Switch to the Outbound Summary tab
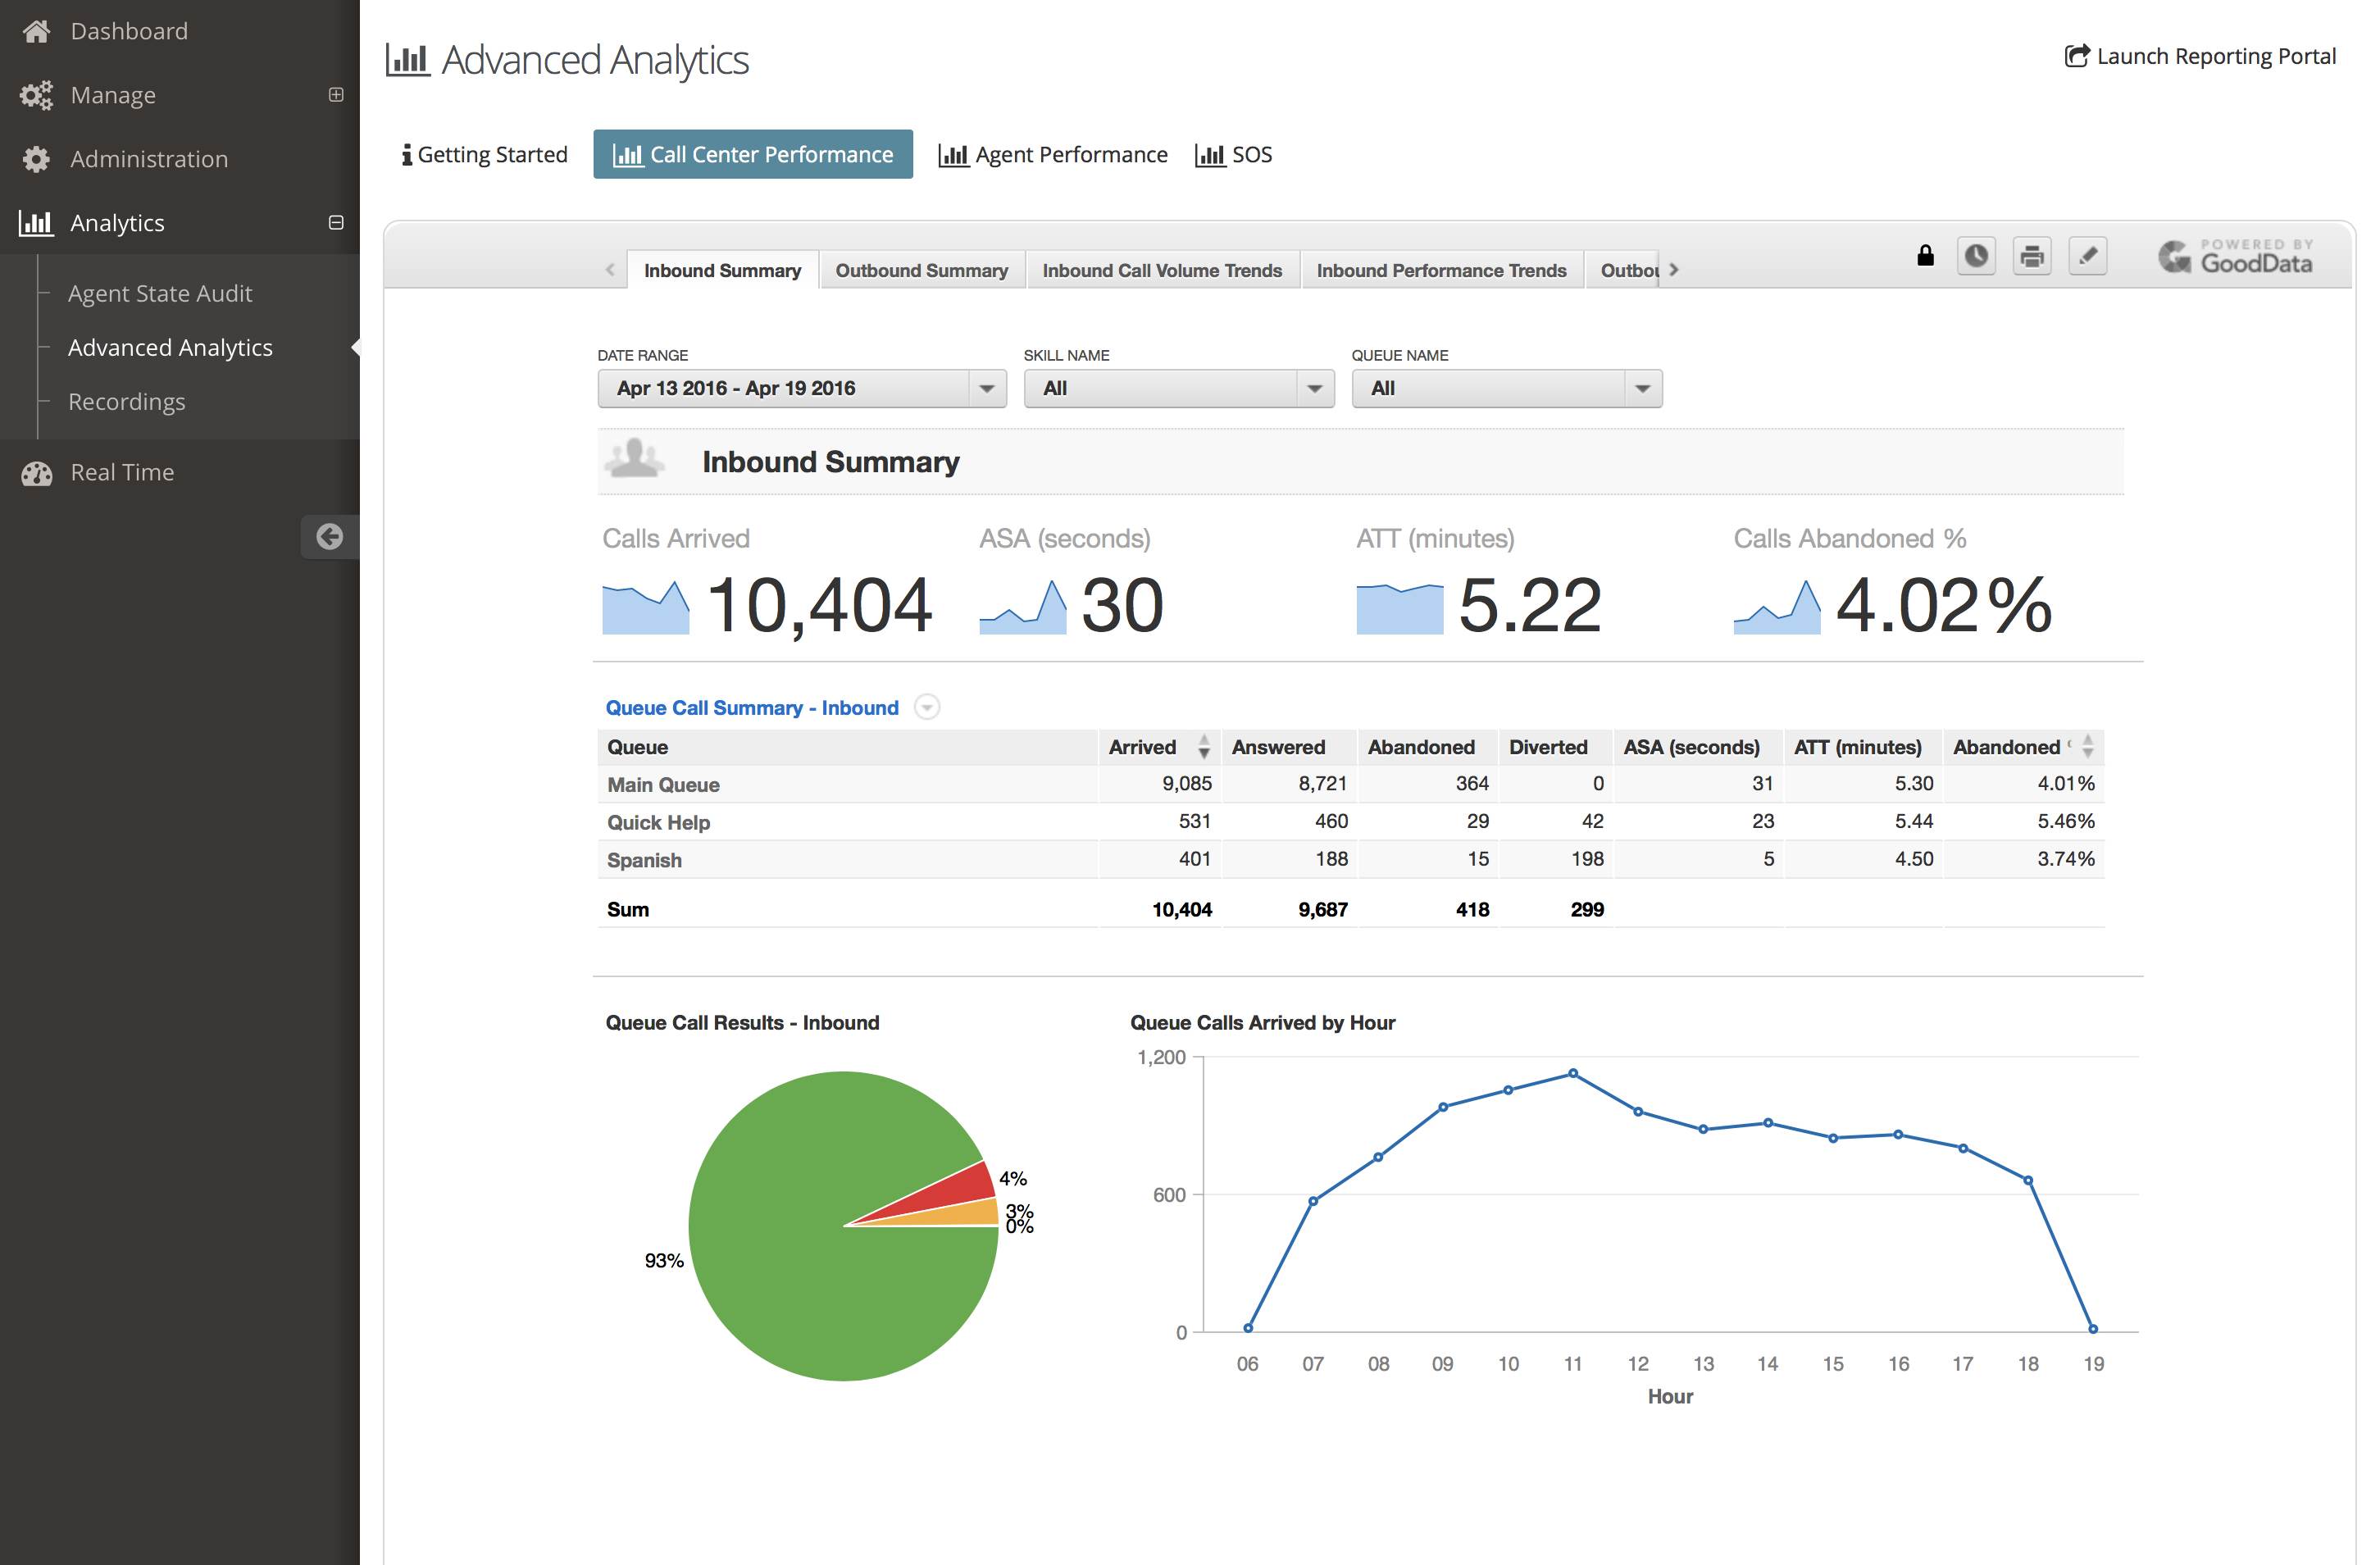The width and height of the screenshot is (2380, 1565). [x=921, y=271]
